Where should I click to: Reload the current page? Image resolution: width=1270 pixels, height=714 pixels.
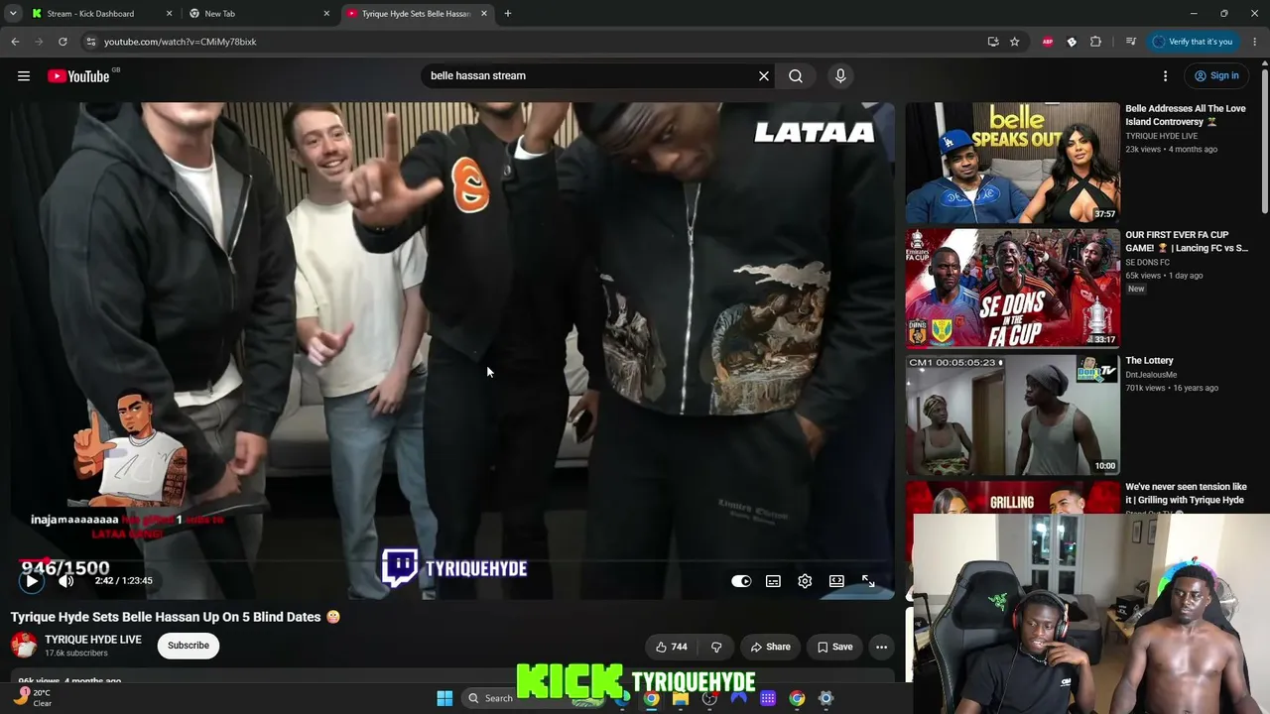63,42
